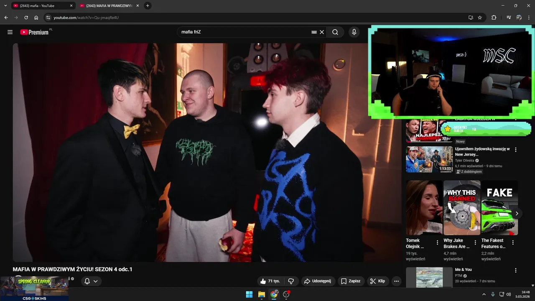Clear the search box with X
The image size is (535, 301).
click(322, 32)
